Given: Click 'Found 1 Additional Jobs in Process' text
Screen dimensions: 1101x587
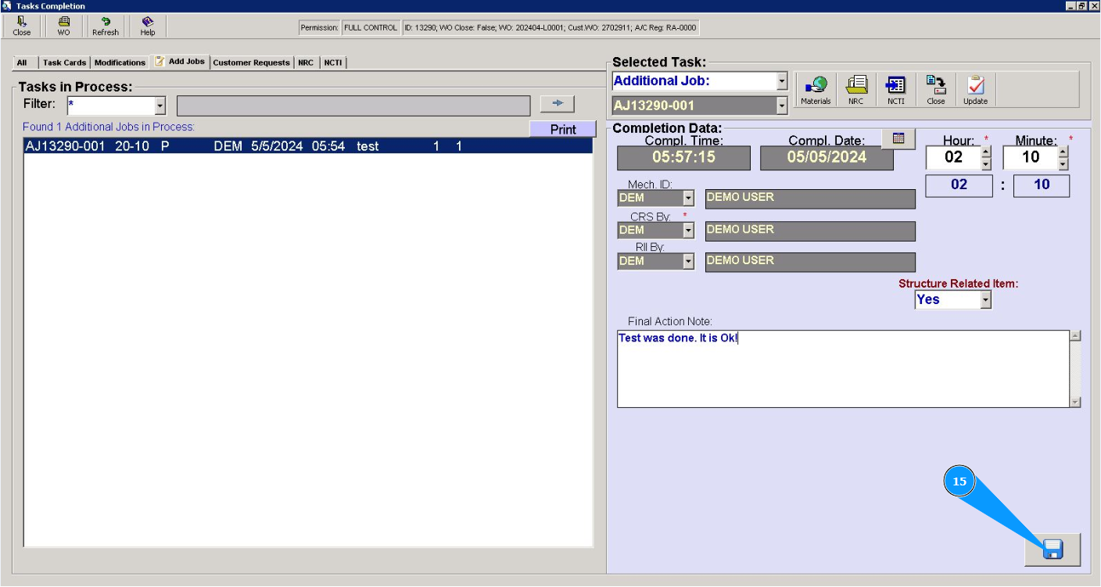Looking at the screenshot, I should pyautogui.click(x=109, y=127).
